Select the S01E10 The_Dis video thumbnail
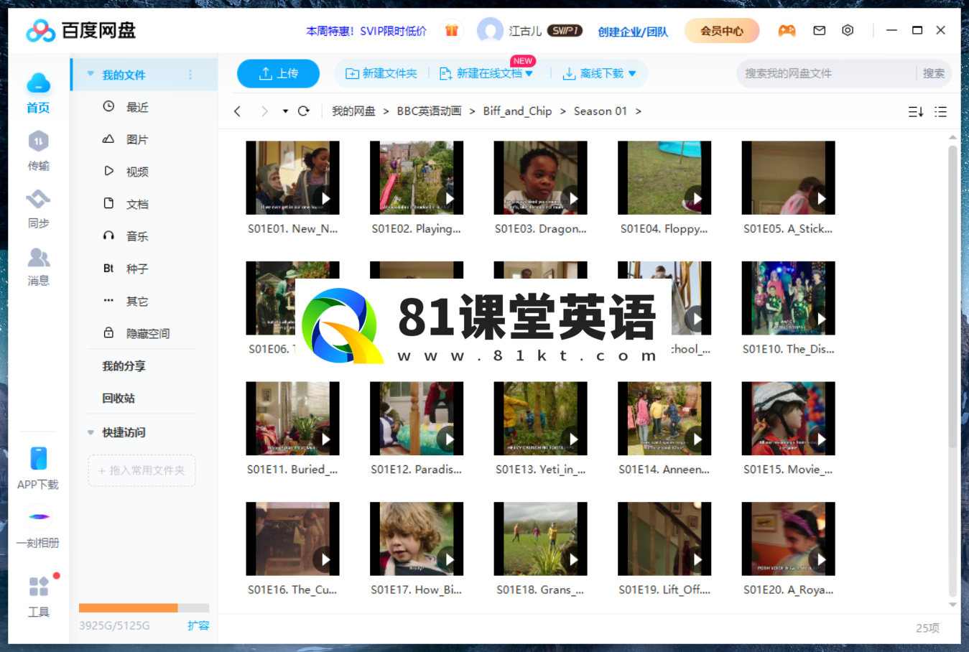This screenshot has height=652, width=969. [x=788, y=298]
